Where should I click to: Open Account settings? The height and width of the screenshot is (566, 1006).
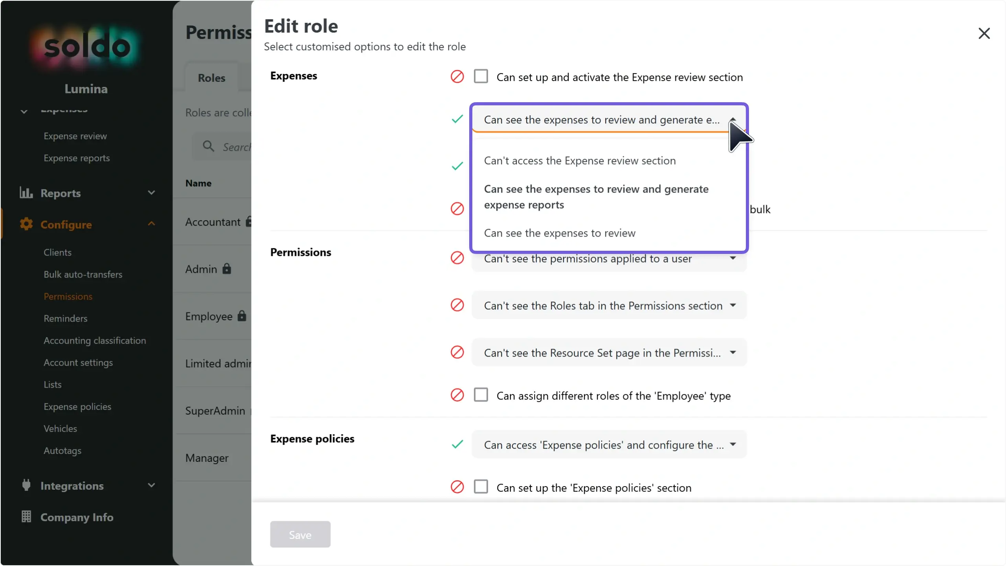click(78, 362)
